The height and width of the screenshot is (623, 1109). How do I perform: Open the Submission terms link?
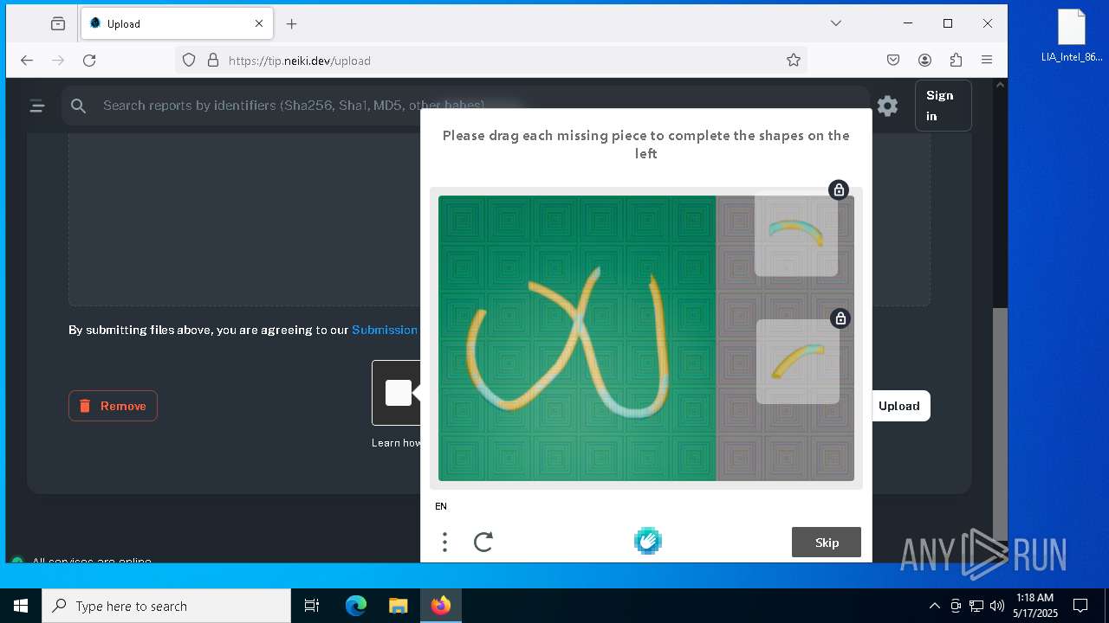point(385,330)
